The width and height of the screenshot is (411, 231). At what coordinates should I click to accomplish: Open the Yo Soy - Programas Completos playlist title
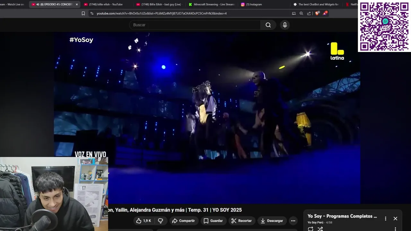(342, 216)
